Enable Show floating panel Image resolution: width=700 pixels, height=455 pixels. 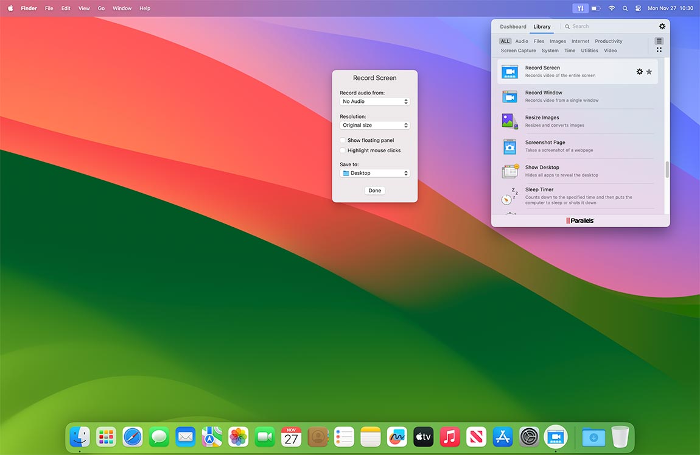pos(343,140)
